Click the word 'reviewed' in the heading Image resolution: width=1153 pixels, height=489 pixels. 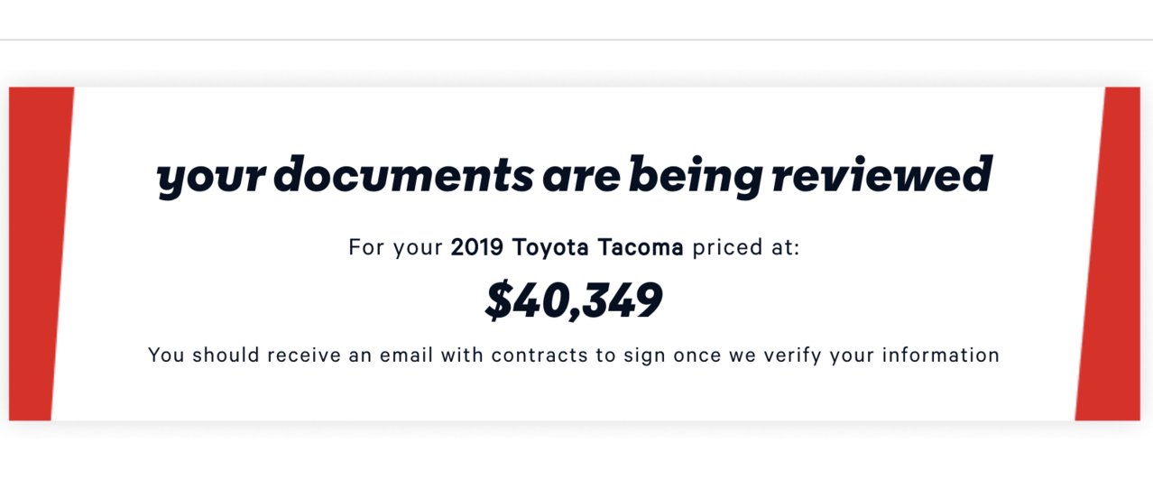click(881, 176)
